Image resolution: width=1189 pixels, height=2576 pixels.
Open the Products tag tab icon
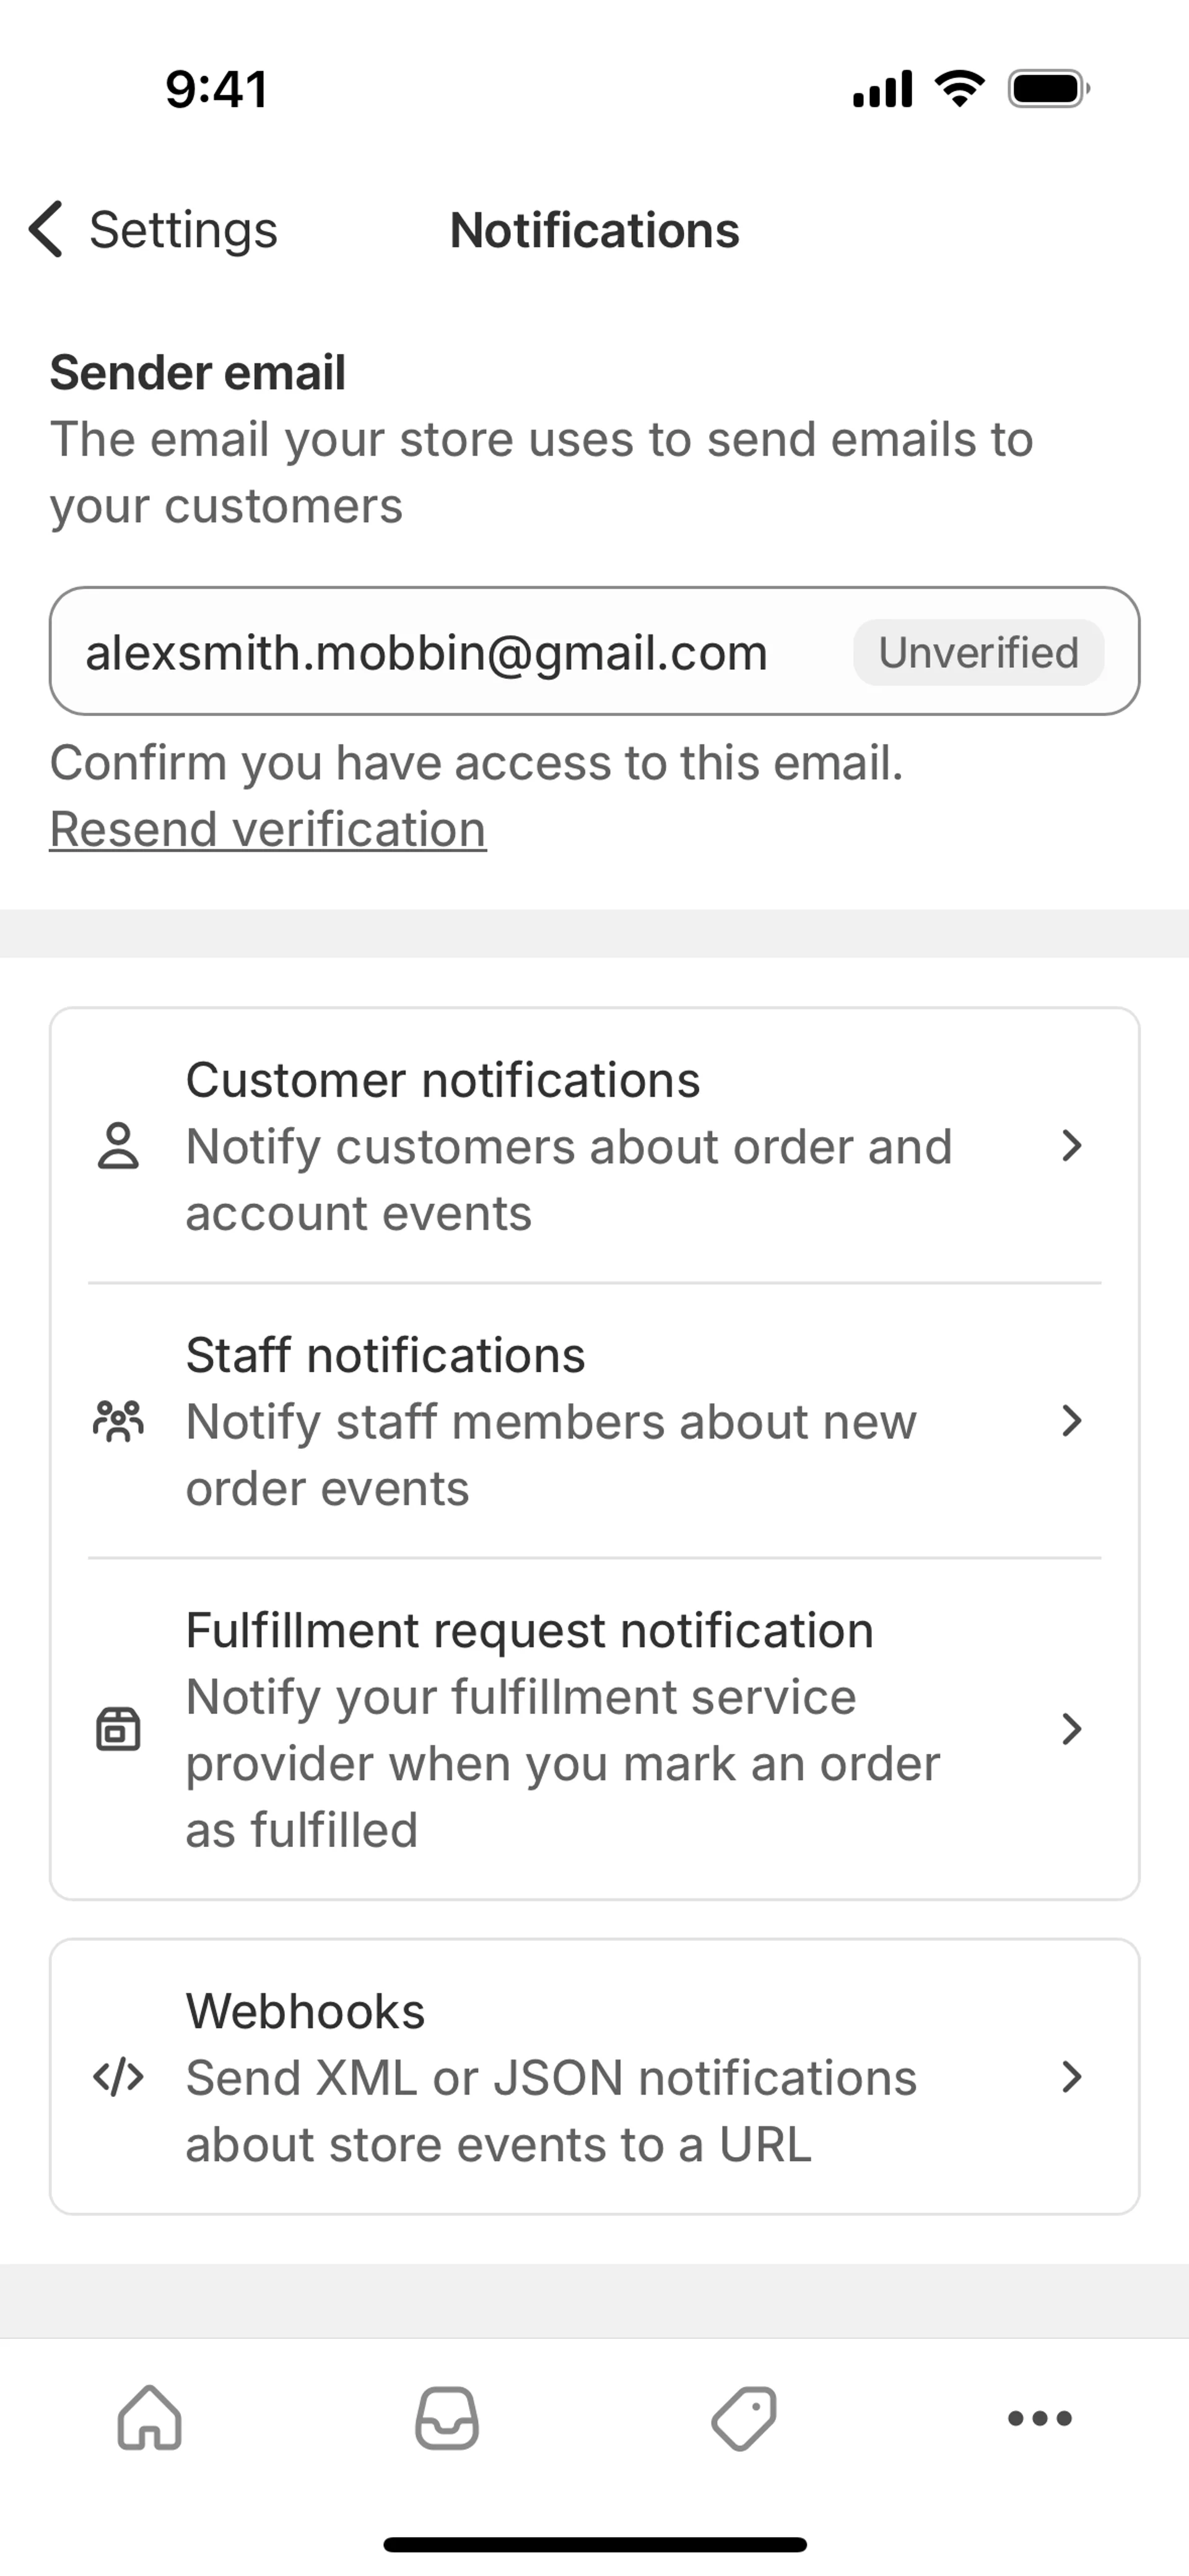[x=744, y=2418]
